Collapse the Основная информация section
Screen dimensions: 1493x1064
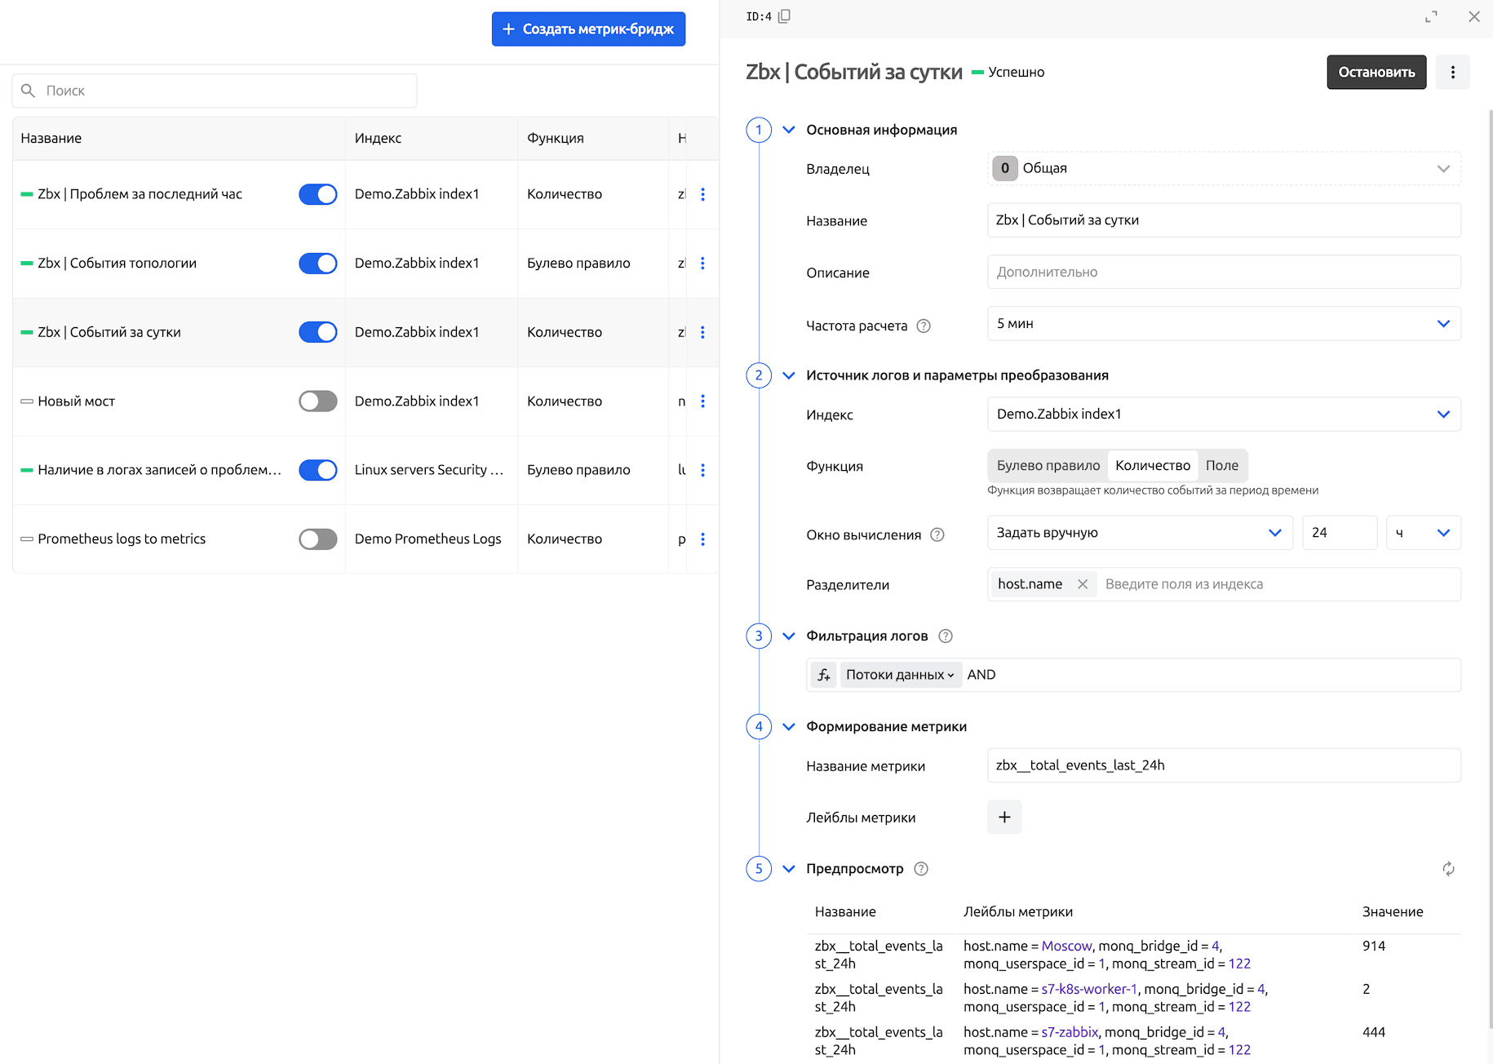click(789, 130)
